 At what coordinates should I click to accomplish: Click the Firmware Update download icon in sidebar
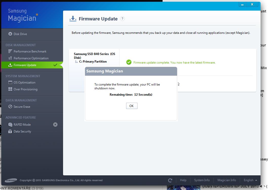pos(10,65)
